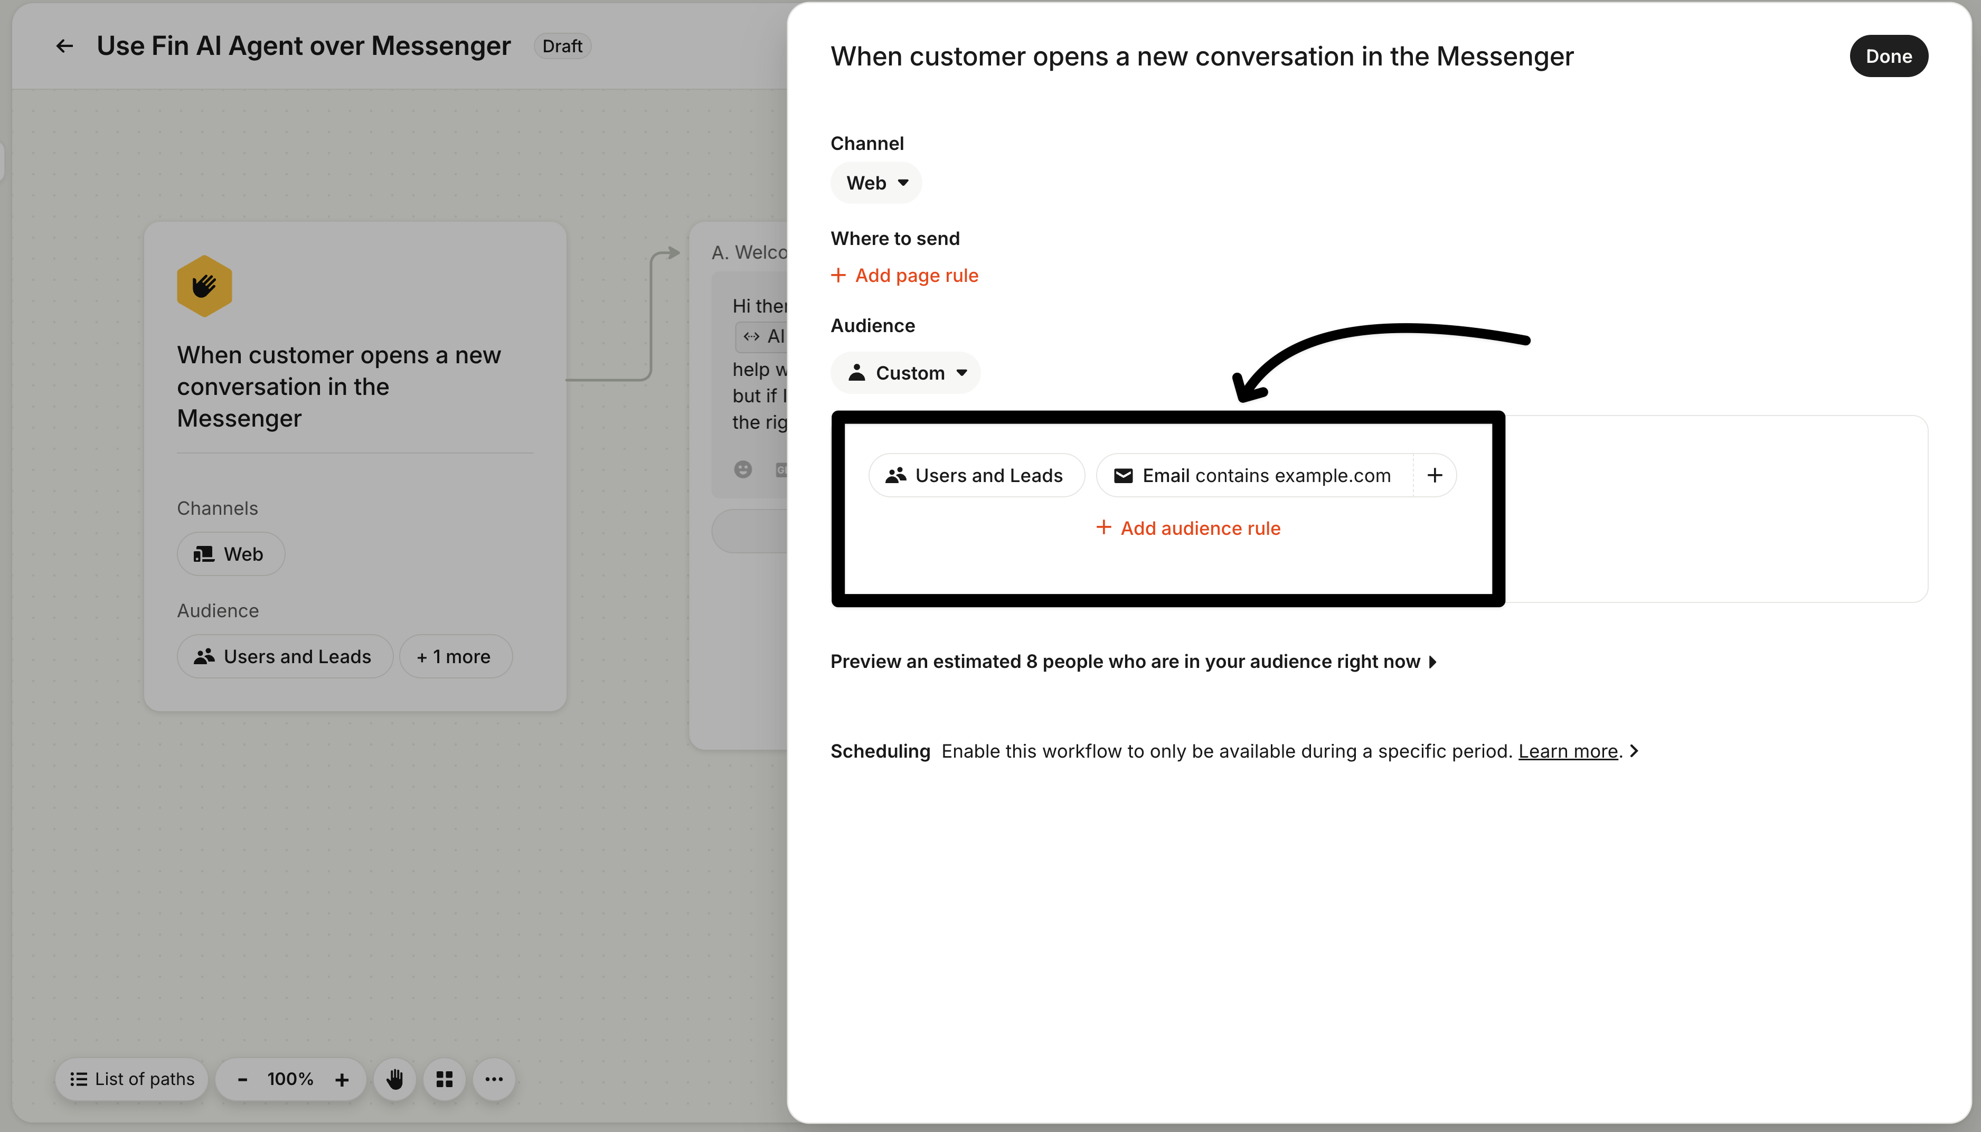Click the trigger card title text
This screenshot has height=1132, width=1981.
(x=339, y=386)
